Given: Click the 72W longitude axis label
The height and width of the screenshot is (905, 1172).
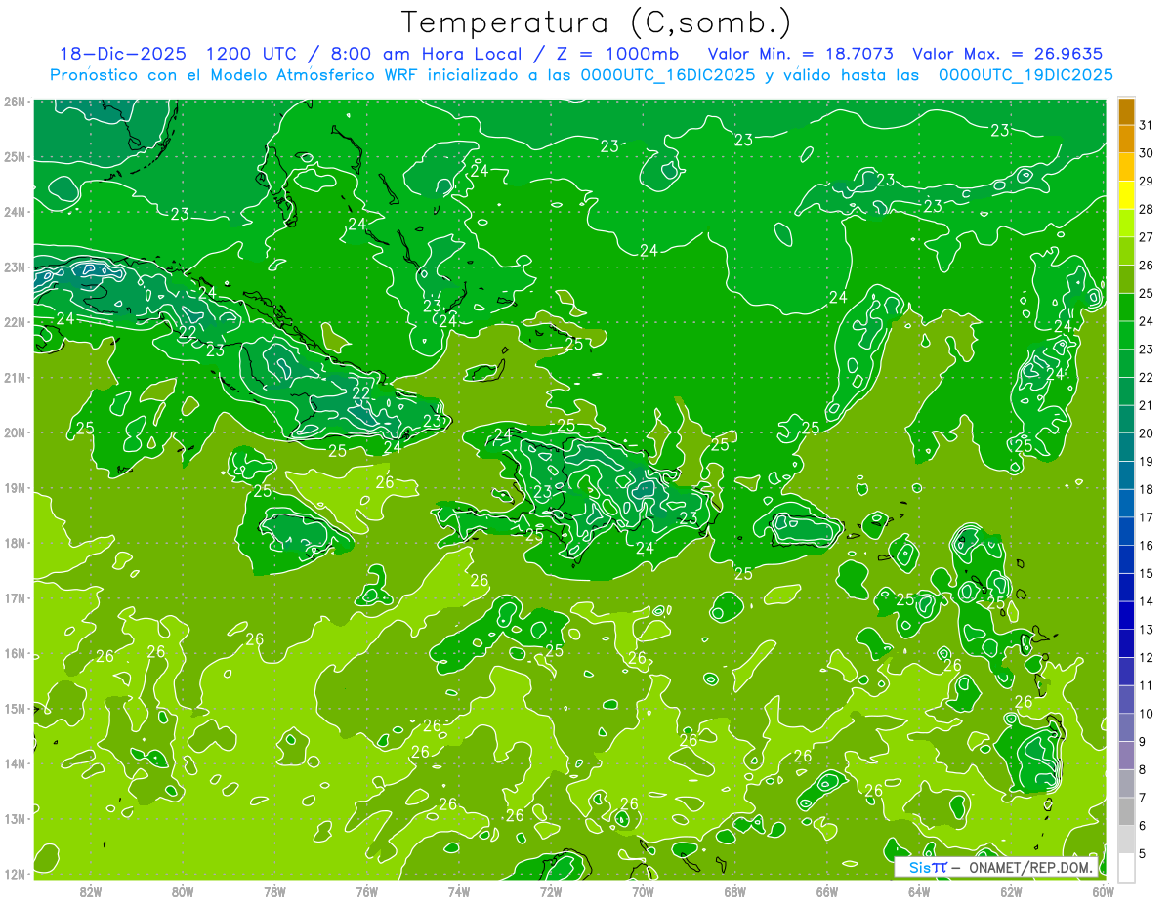Looking at the screenshot, I should pos(551,892).
